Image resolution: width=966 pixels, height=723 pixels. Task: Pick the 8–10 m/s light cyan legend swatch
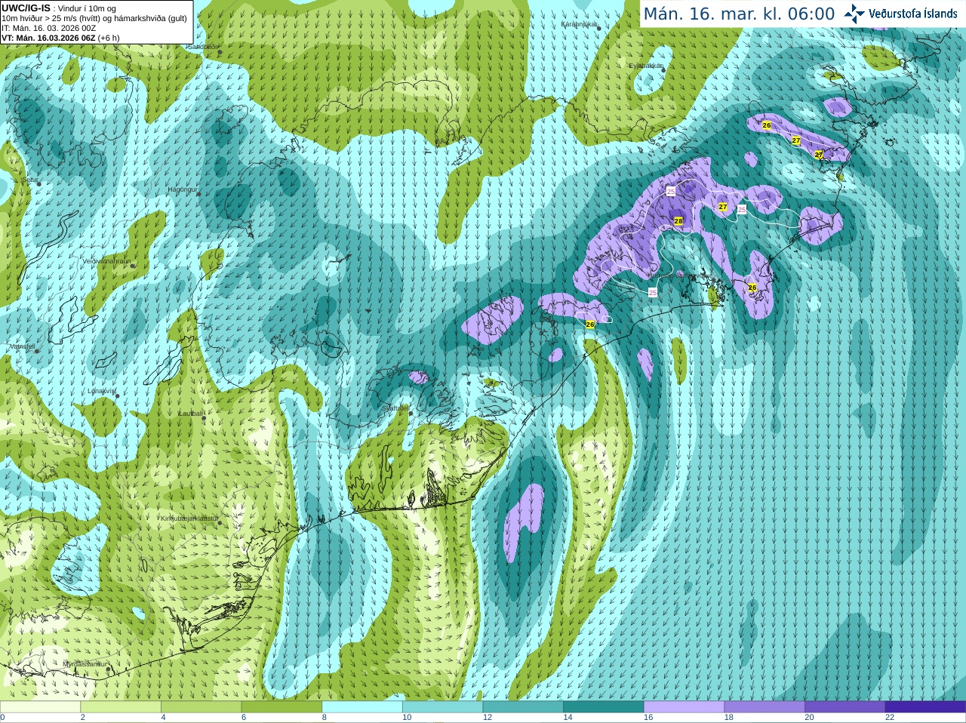coord(362,707)
